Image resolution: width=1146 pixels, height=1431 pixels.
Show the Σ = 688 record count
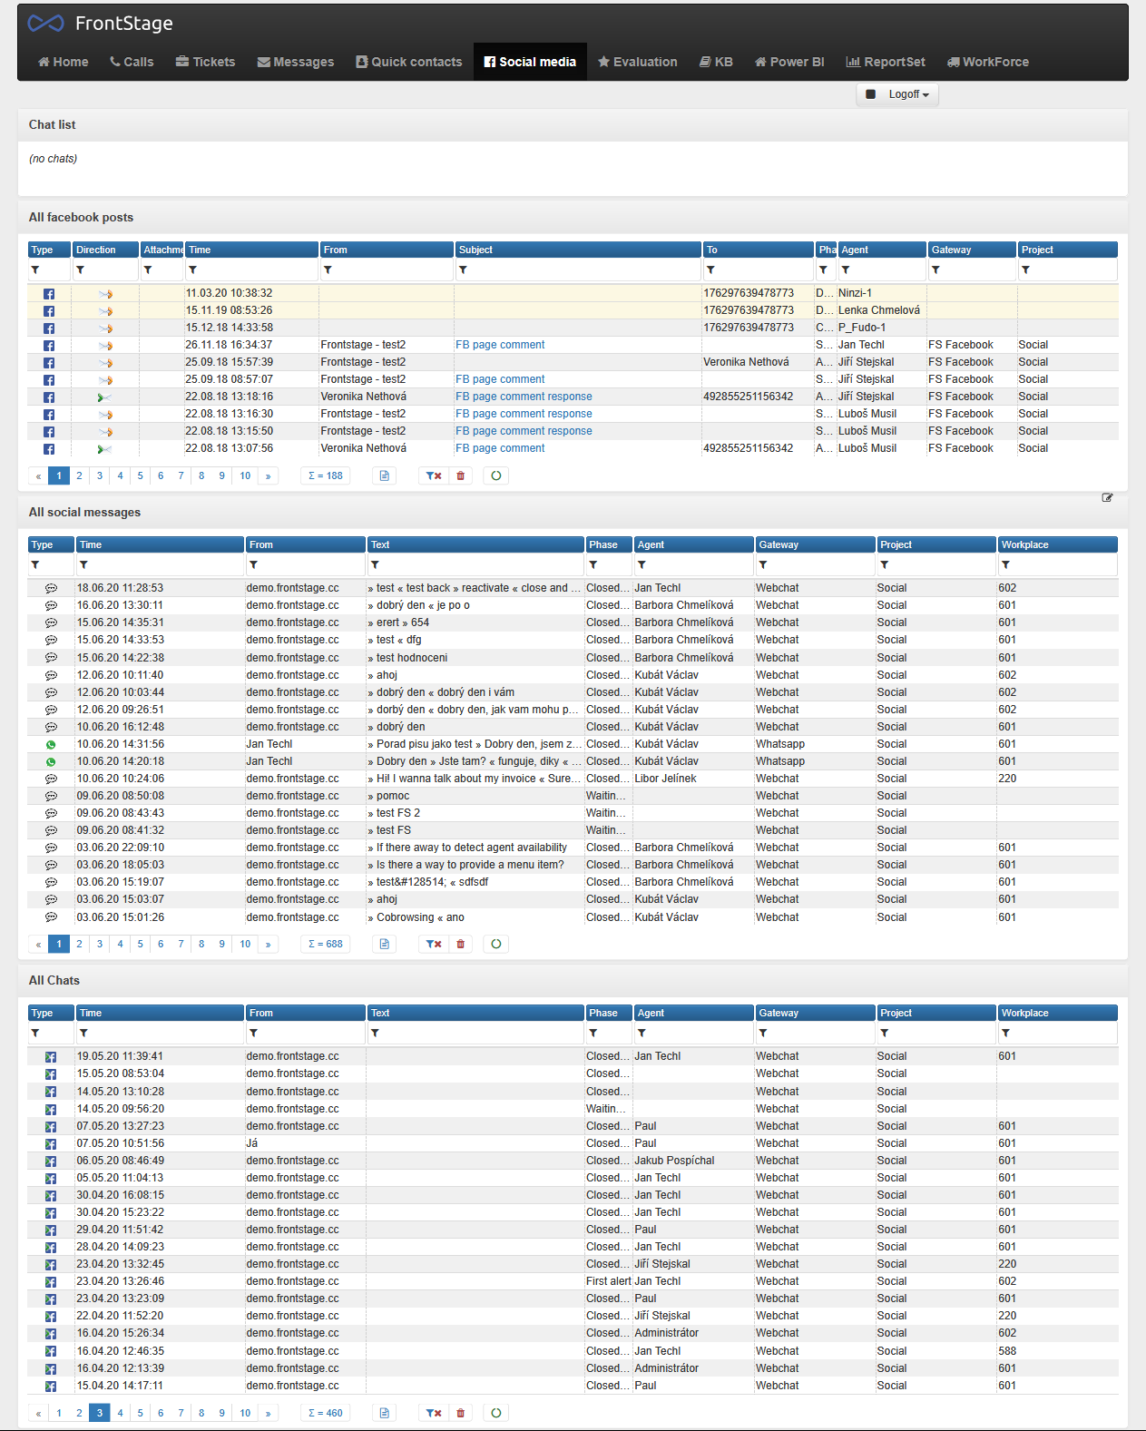tap(326, 944)
